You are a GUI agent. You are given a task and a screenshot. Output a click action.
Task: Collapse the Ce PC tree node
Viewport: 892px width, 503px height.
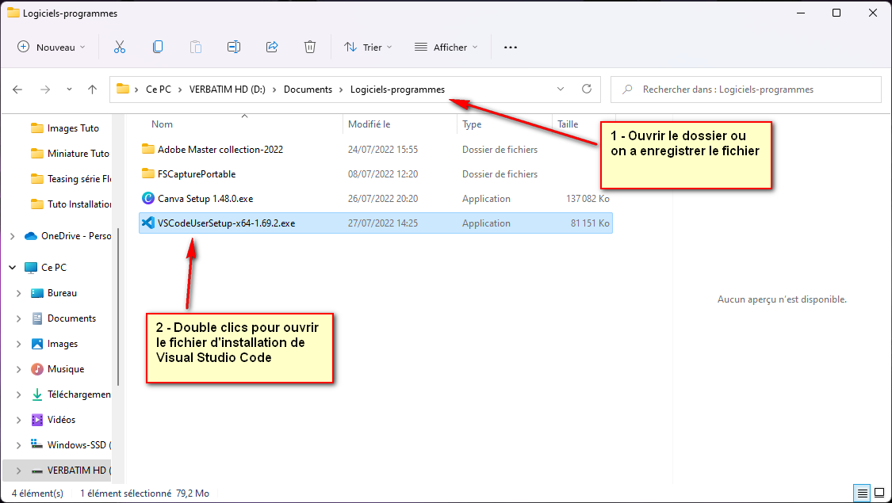click(12, 268)
